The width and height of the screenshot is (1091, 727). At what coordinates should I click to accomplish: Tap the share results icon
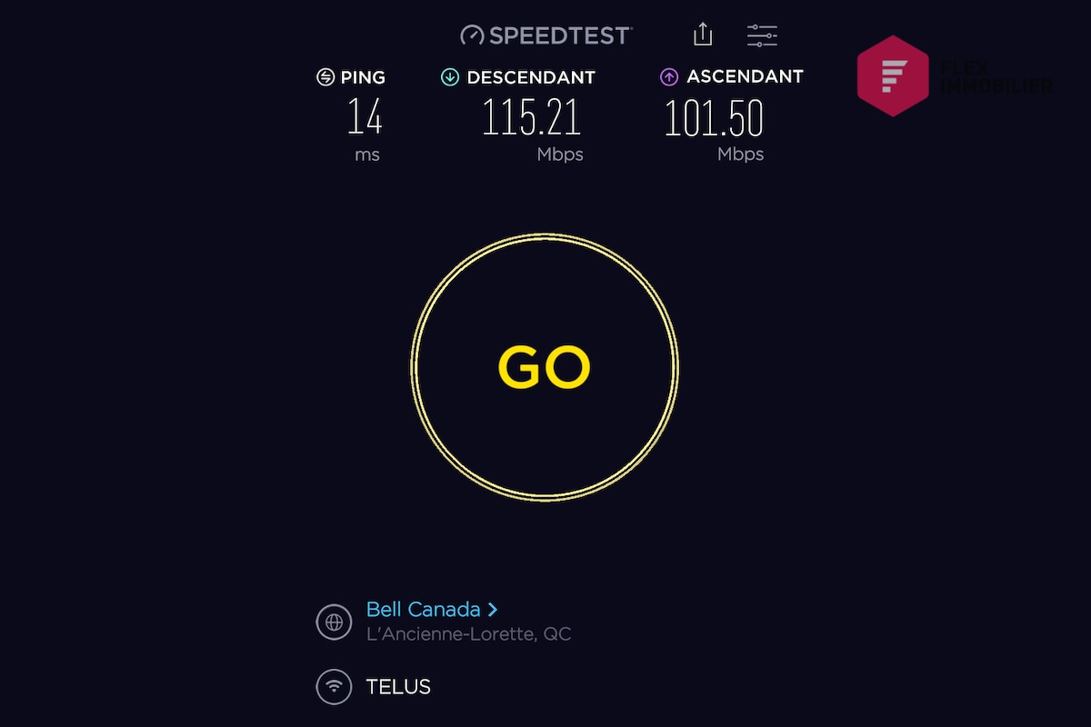pyautogui.click(x=702, y=35)
